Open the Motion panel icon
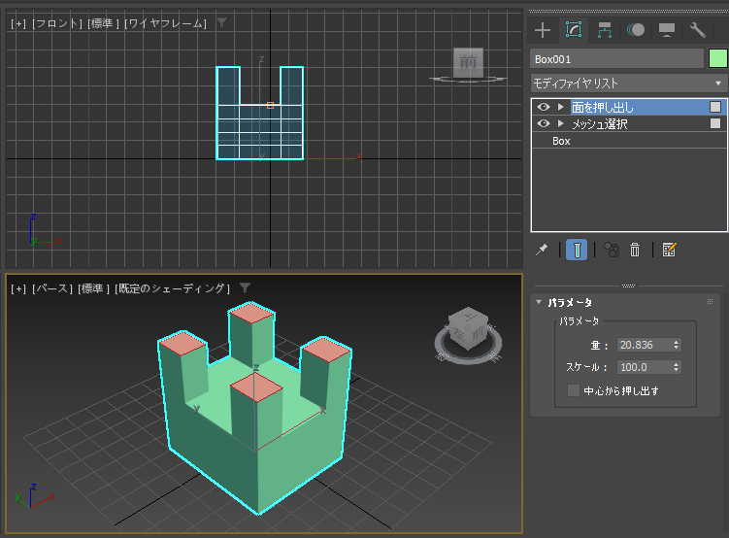The height and width of the screenshot is (538, 729). (636, 30)
